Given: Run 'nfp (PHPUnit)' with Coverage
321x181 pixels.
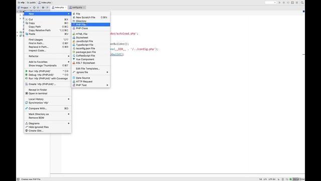Looking at the screenshot, I should click(48, 78).
